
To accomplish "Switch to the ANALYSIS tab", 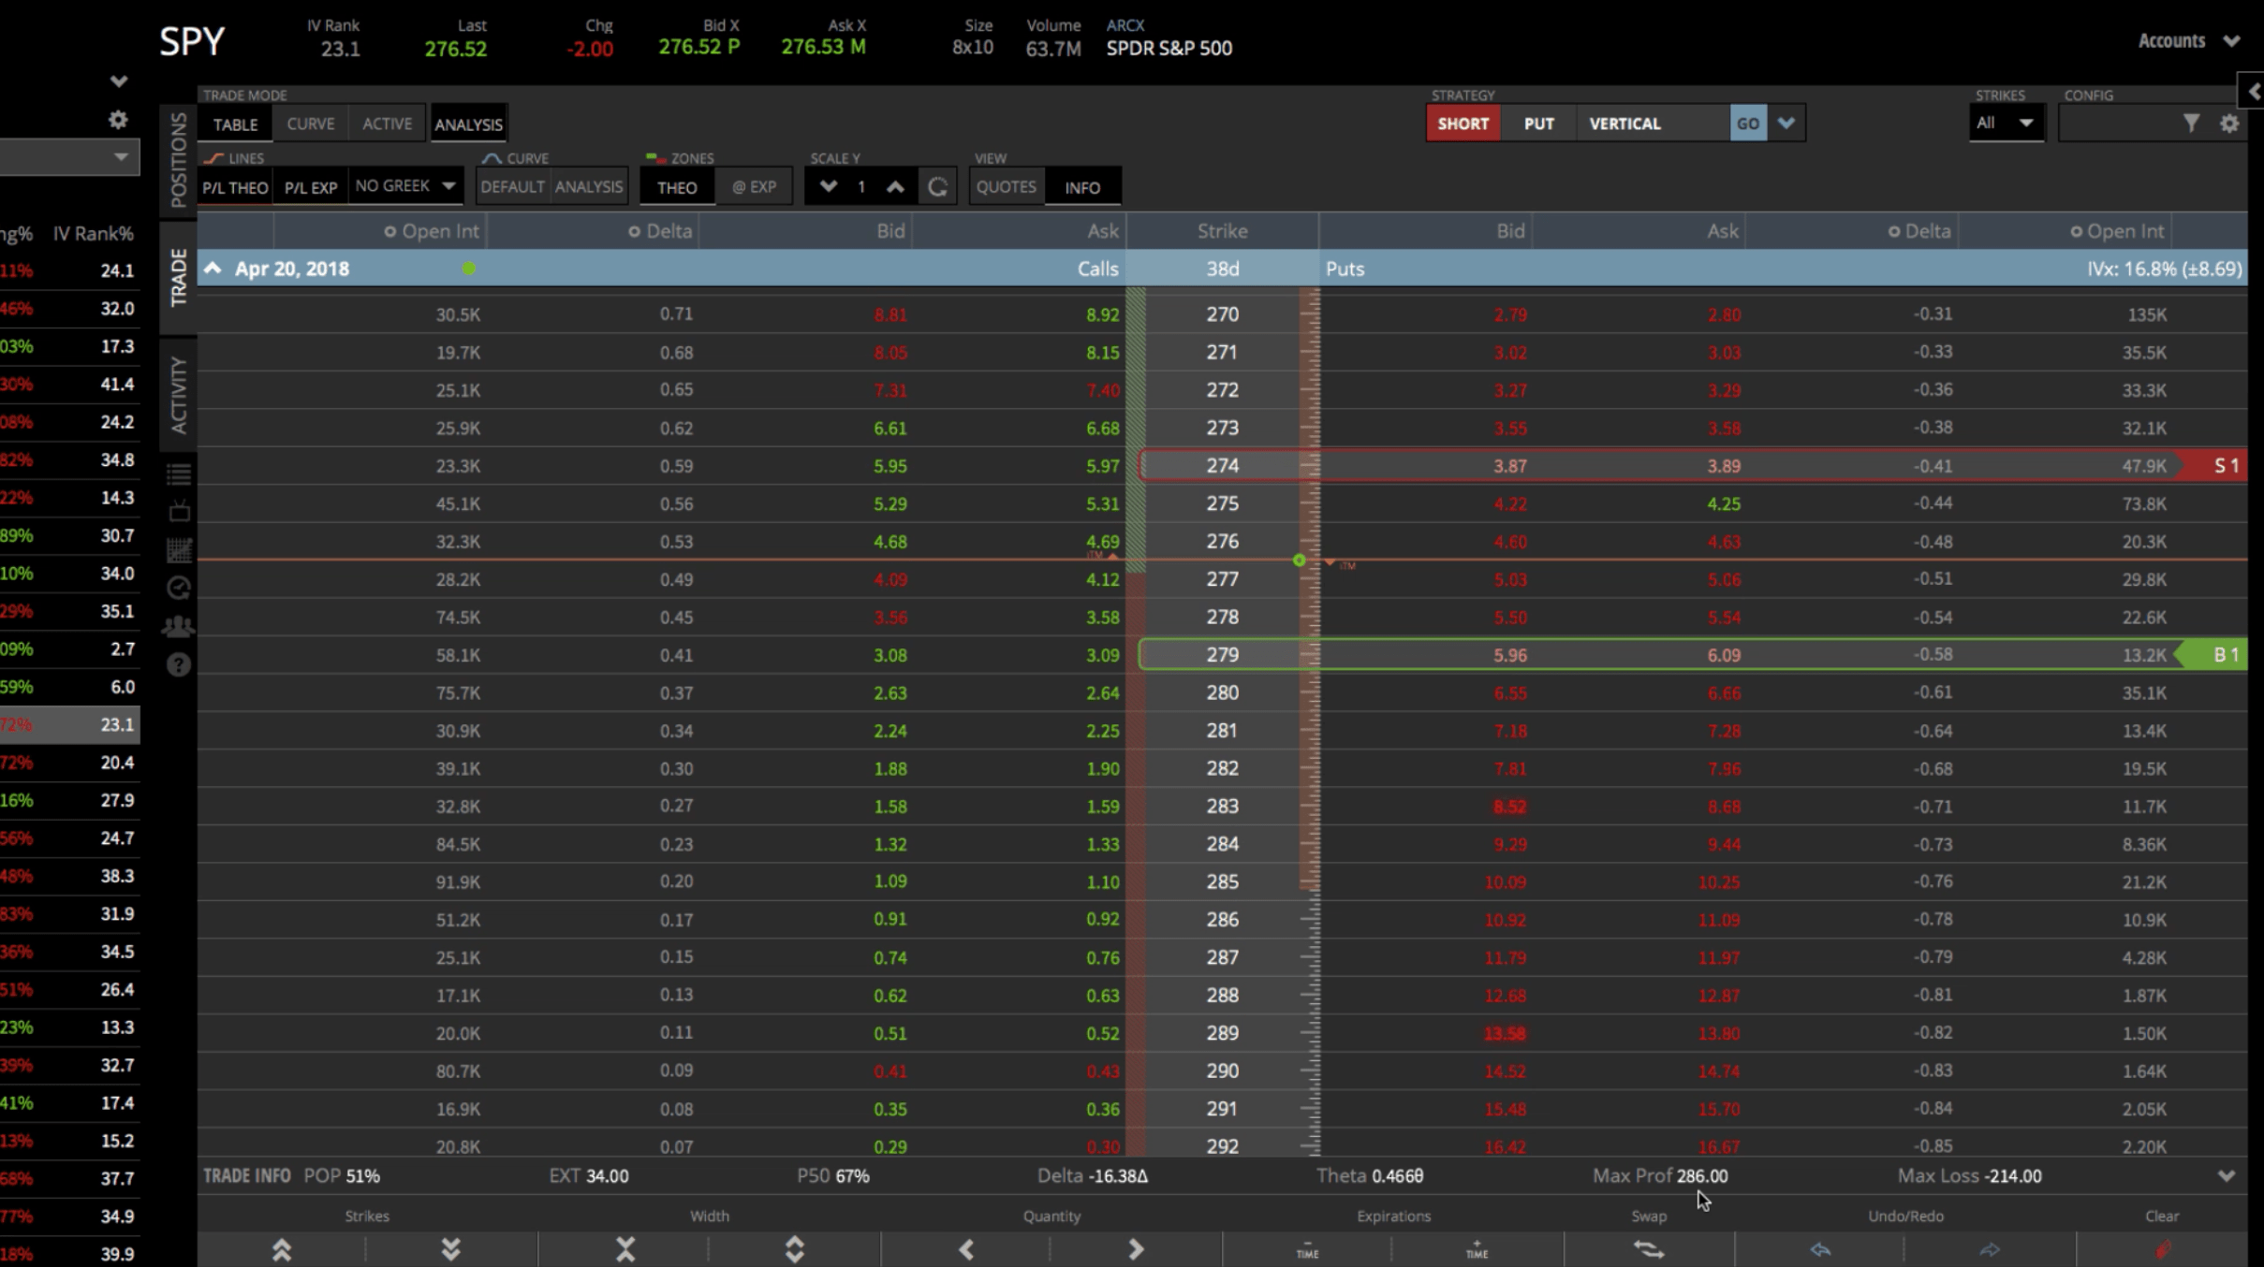I will (x=468, y=124).
